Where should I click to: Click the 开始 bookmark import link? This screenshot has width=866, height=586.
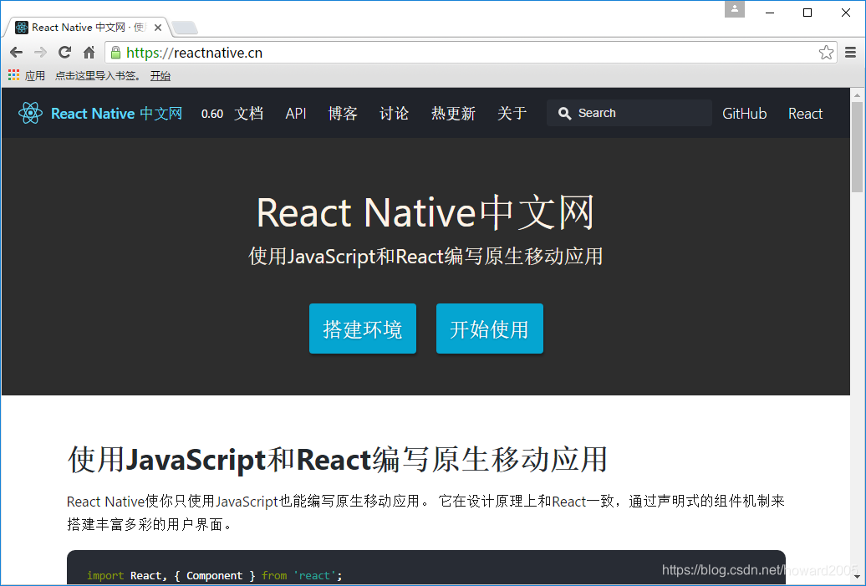pos(160,76)
